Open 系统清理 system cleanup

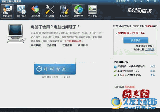pyautogui.click(x=64, y=11)
